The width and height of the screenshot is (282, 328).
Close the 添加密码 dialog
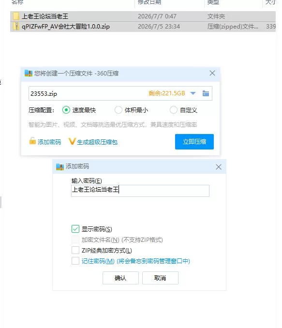coord(219,167)
